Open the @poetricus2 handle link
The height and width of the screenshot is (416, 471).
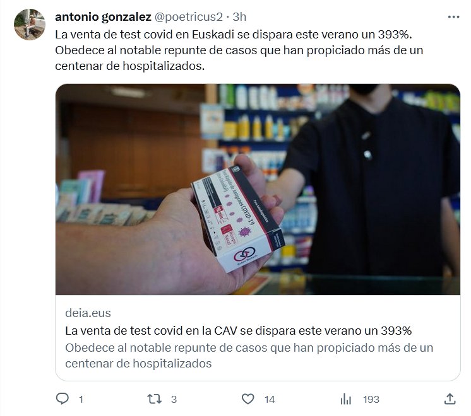point(189,17)
